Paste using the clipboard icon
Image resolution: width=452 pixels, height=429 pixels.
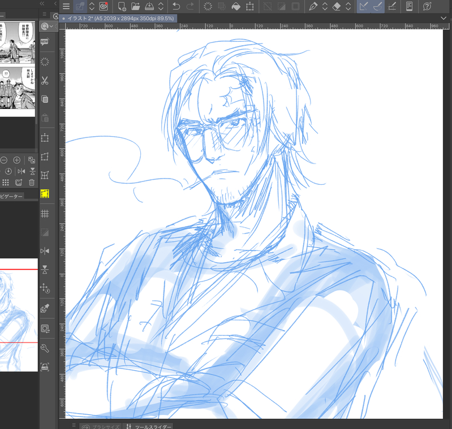click(x=45, y=118)
